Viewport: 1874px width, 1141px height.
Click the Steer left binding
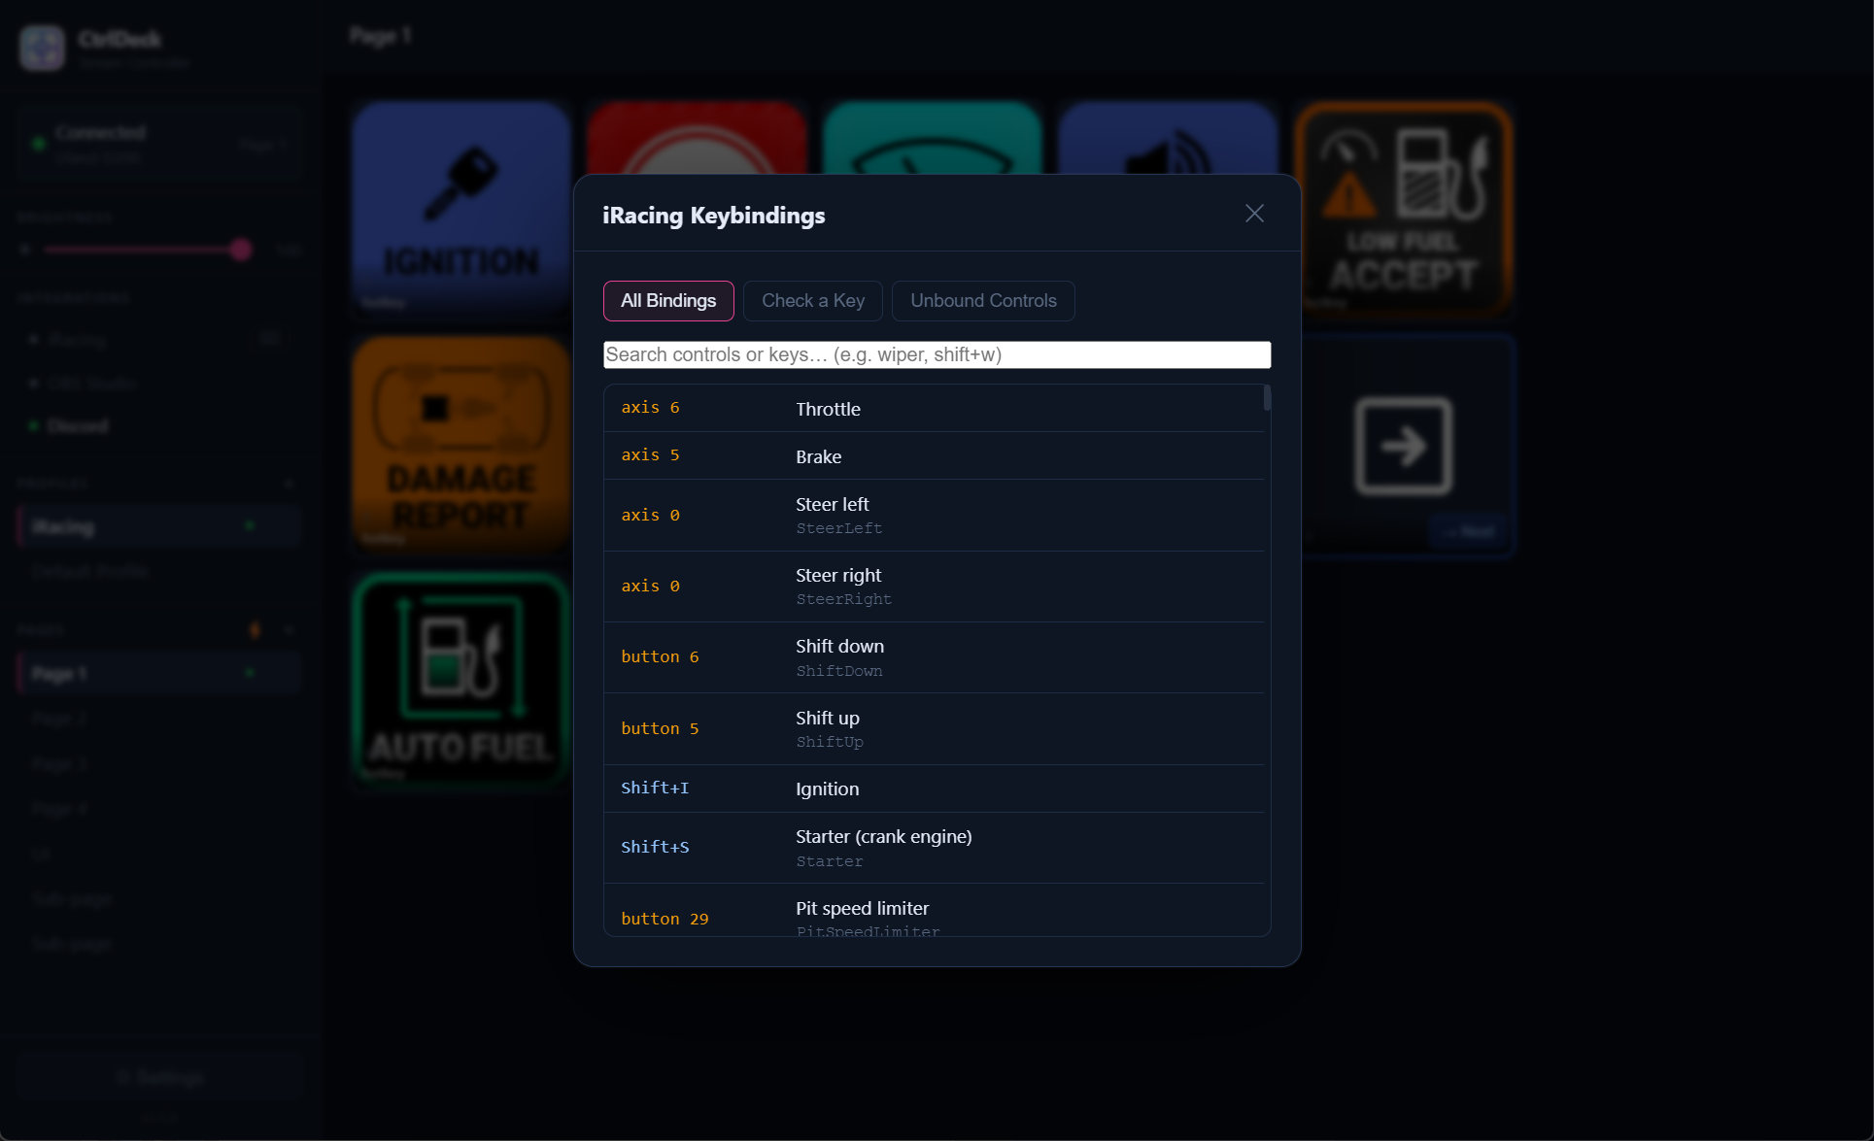coord(935,516)
